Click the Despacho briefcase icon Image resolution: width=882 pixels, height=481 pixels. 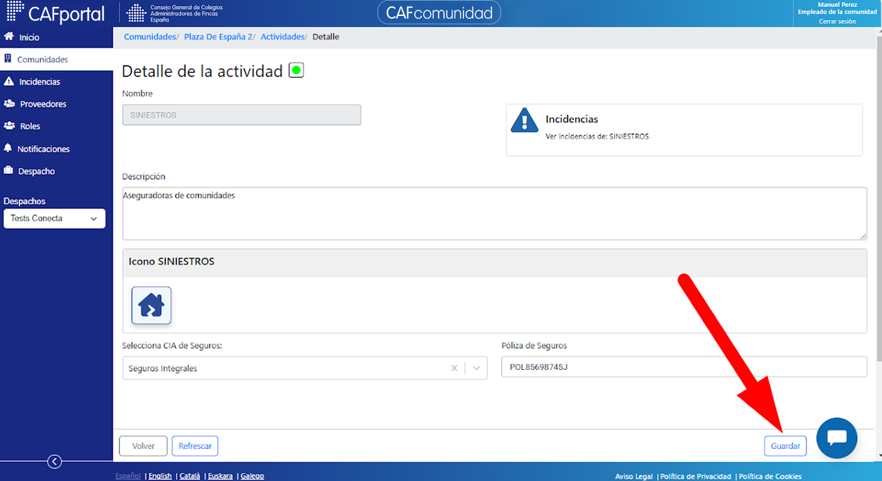click(9, 171)
